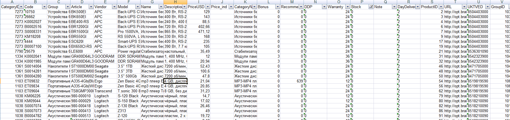Viewport: 510px width, 120px height.
Task: Select column A by its header letter
Action: (x=12, y=2)
